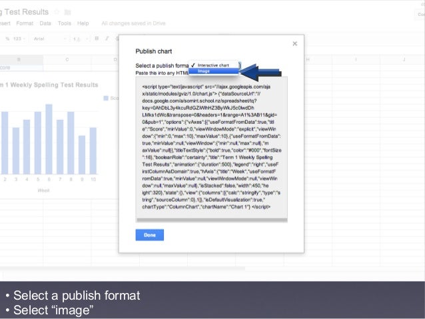425x319 pixels.
Task: Click the horizontal scrollbar below the code box
Action: 211,220
